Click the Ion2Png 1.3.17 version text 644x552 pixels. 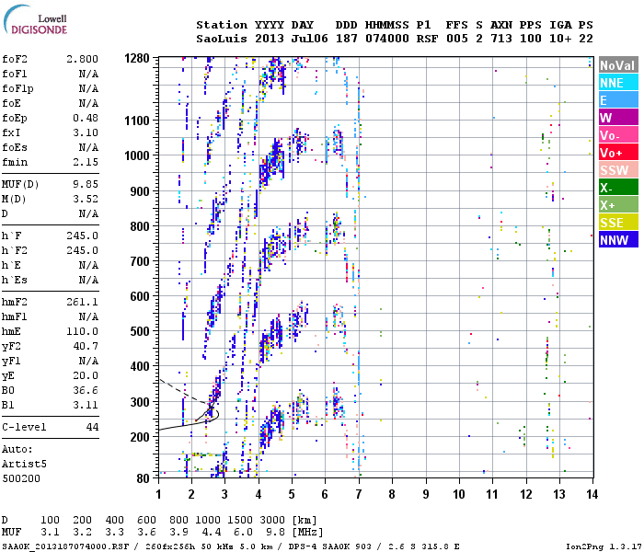[x=604, y=546]
